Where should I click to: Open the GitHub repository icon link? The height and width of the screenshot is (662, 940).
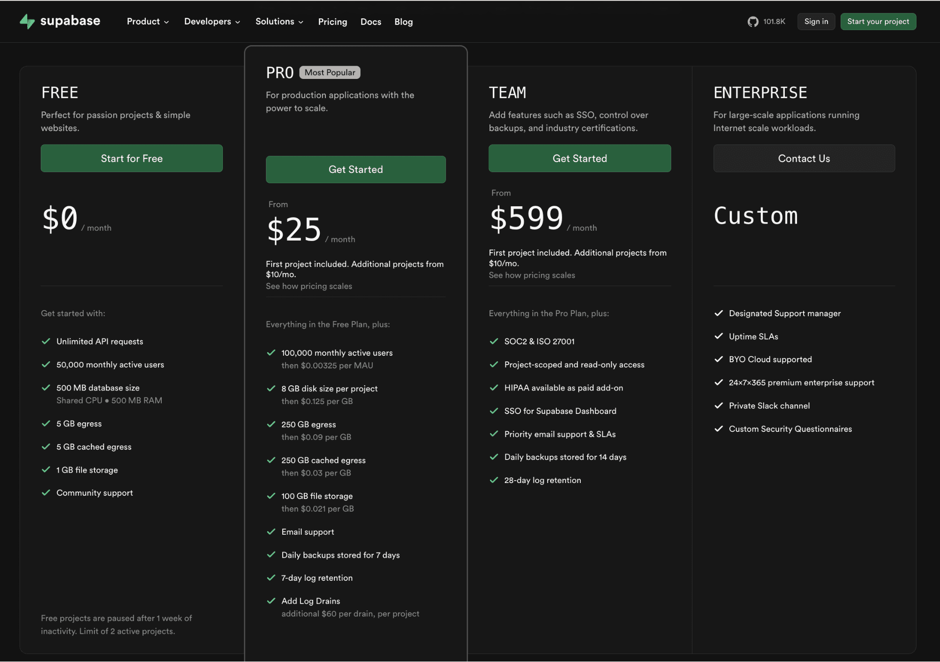click(x=753, y=22)
